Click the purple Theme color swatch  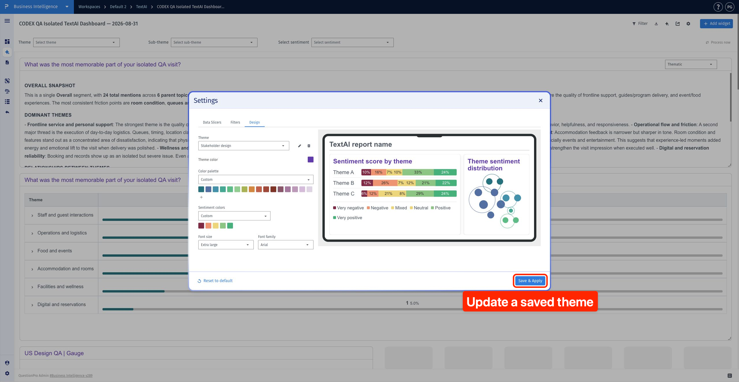pyautogui.click(x=310, y=160)
